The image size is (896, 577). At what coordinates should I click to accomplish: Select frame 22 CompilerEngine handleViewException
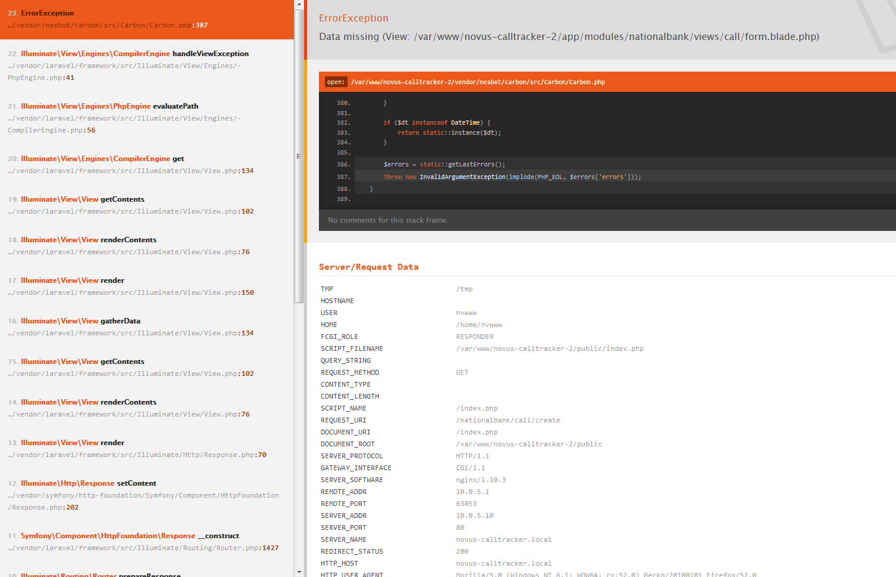click(147, 66)
